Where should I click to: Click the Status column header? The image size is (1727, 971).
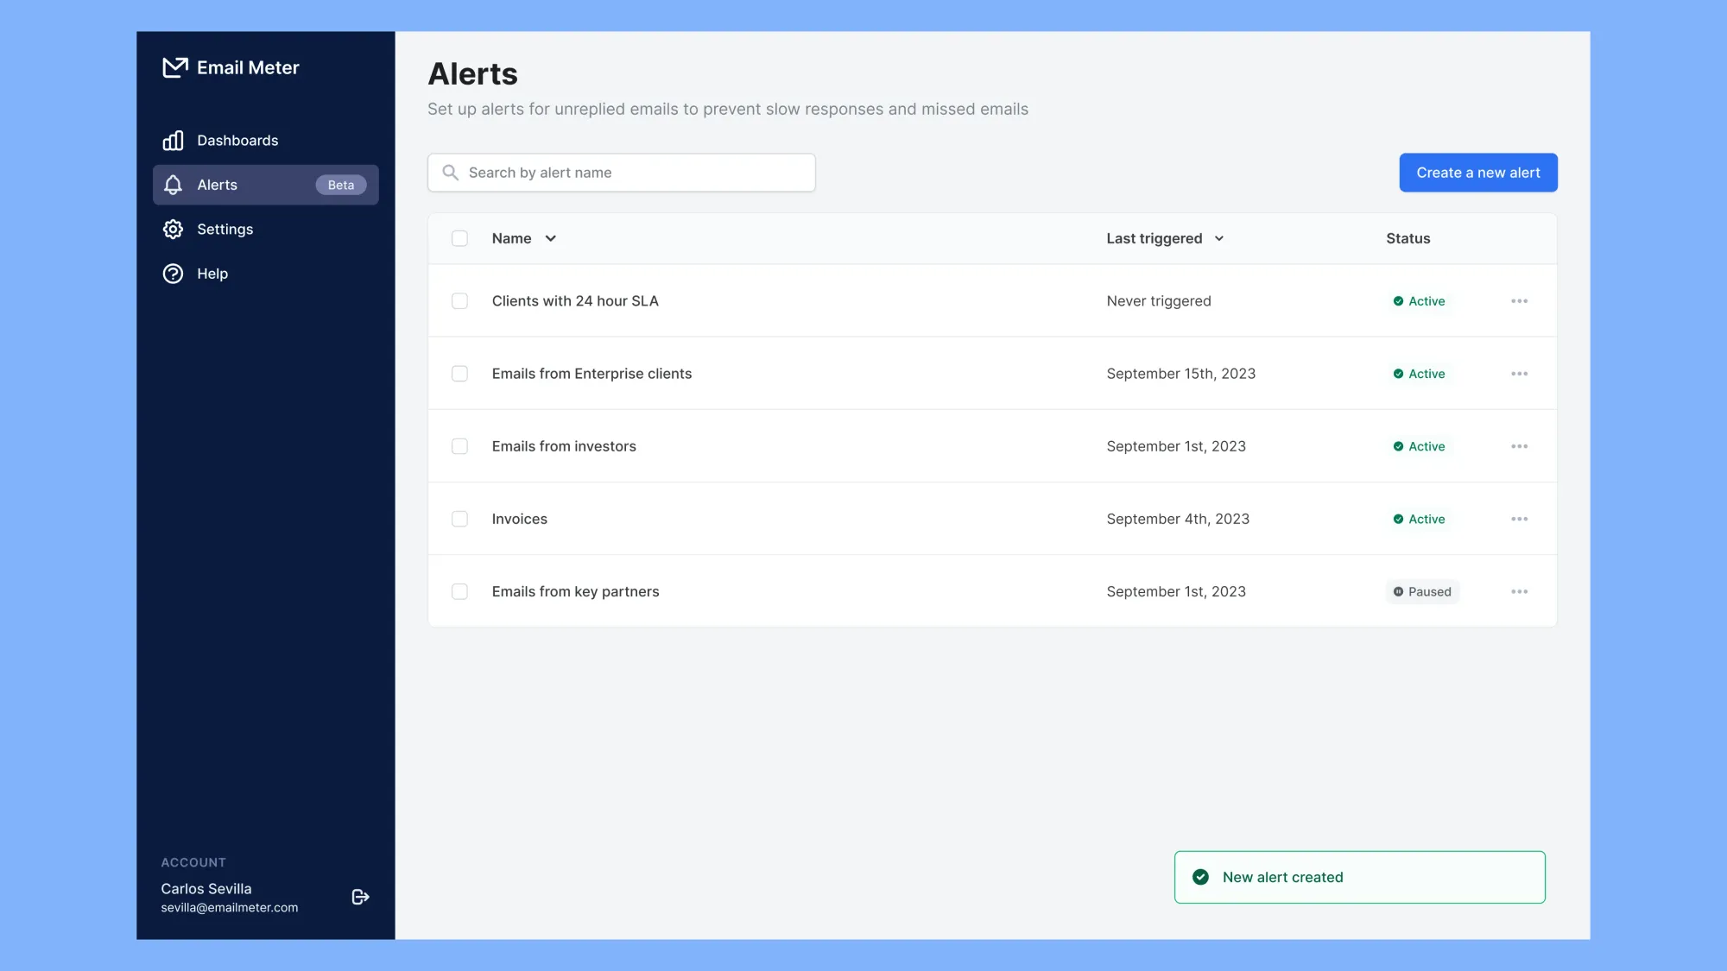(1408, 238)
